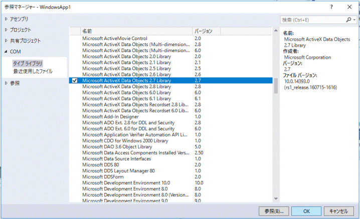Click the search magnifier icon
The width and height of the screenshot is (360, 219).
348,20
